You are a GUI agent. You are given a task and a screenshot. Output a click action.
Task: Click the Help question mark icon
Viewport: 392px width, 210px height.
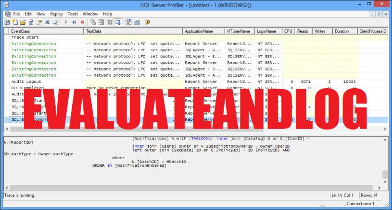(x=148, y=22)
